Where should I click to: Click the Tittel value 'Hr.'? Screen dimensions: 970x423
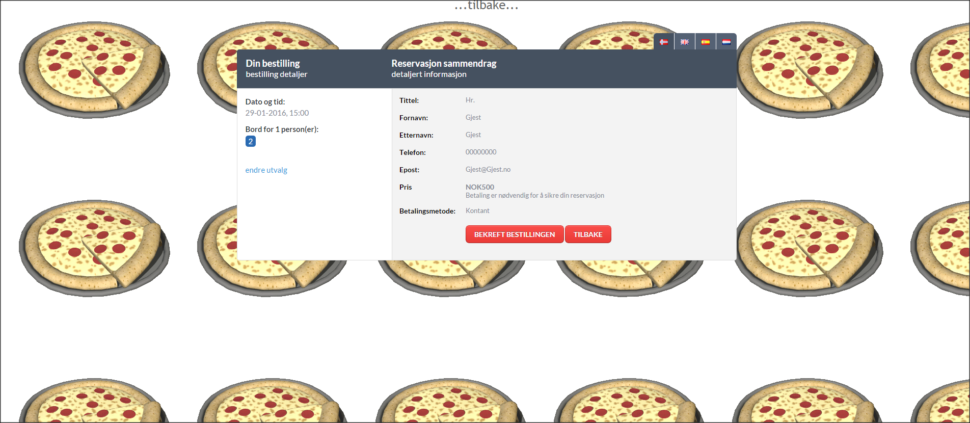pos(470,100)
